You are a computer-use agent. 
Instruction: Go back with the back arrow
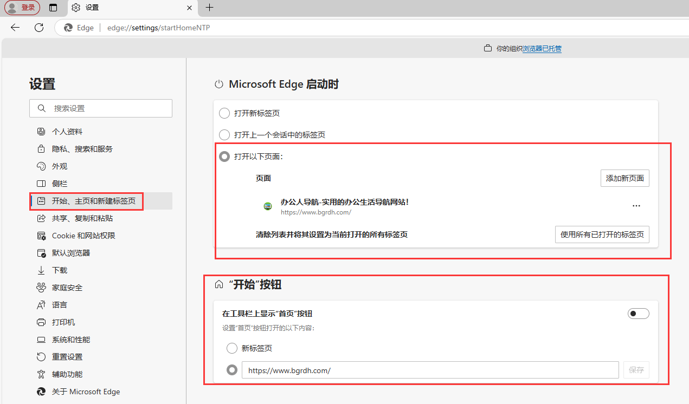[15, 28]
